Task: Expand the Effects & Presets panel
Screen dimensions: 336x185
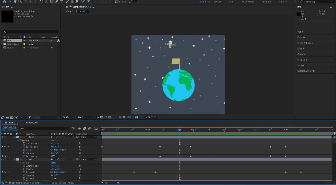Action: pyautogui.click(x=305, y=43)
